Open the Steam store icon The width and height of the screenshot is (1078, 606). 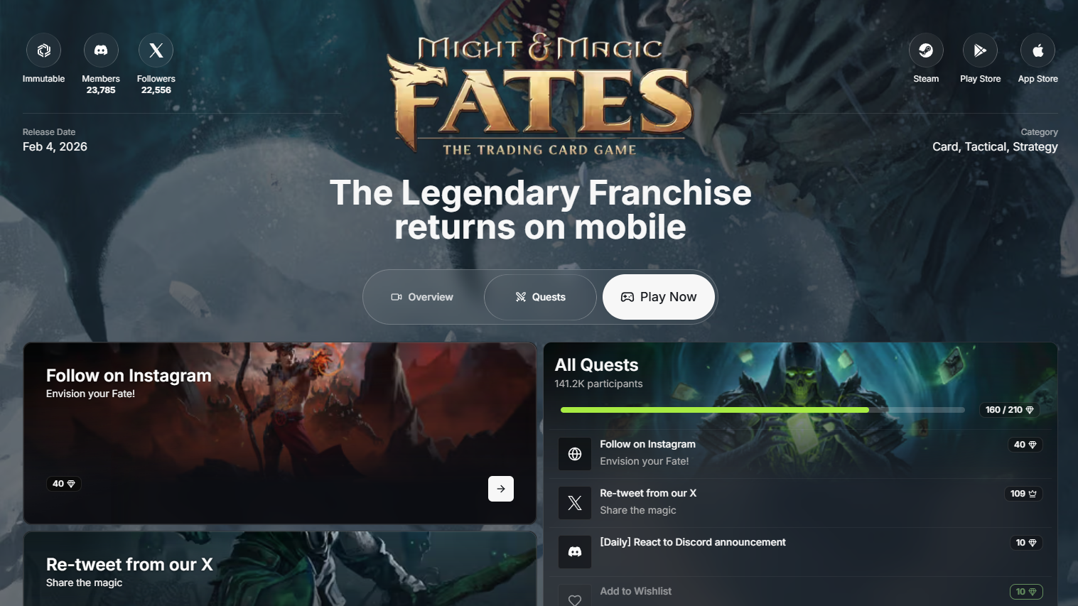point(926,50)
